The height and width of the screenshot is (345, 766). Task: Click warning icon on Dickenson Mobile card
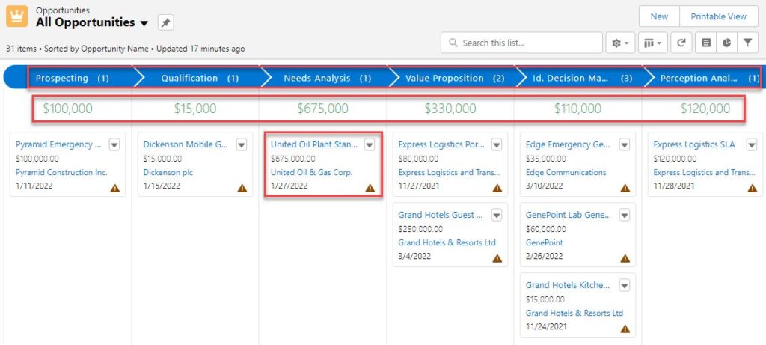tap(242, 188)
